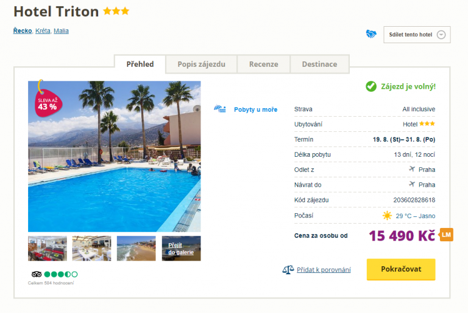Click the Přejít do galerie thumbnail
Screen dimensions: 468x313
pyautogui.click(x=181, y=249)
